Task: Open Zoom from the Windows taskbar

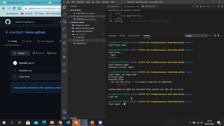Action: [x=100, y=122]
